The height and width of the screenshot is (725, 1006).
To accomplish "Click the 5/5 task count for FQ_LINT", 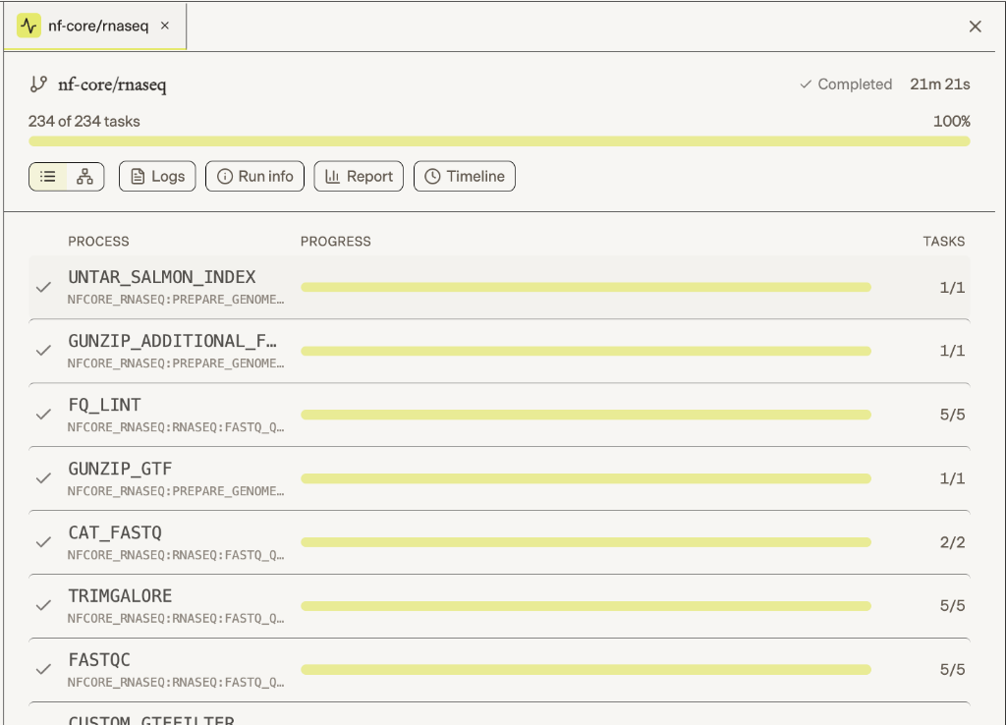I will click(952, 416).
